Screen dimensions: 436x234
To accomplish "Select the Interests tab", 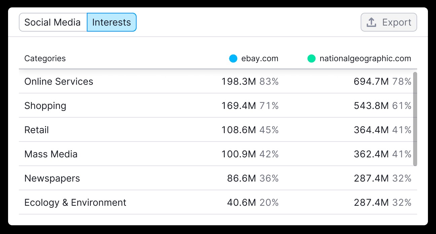I will [112, 22].
